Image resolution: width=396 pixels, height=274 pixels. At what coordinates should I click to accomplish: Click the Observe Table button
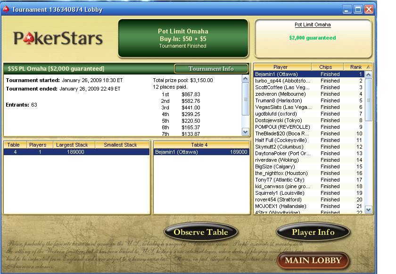(201, 232)
